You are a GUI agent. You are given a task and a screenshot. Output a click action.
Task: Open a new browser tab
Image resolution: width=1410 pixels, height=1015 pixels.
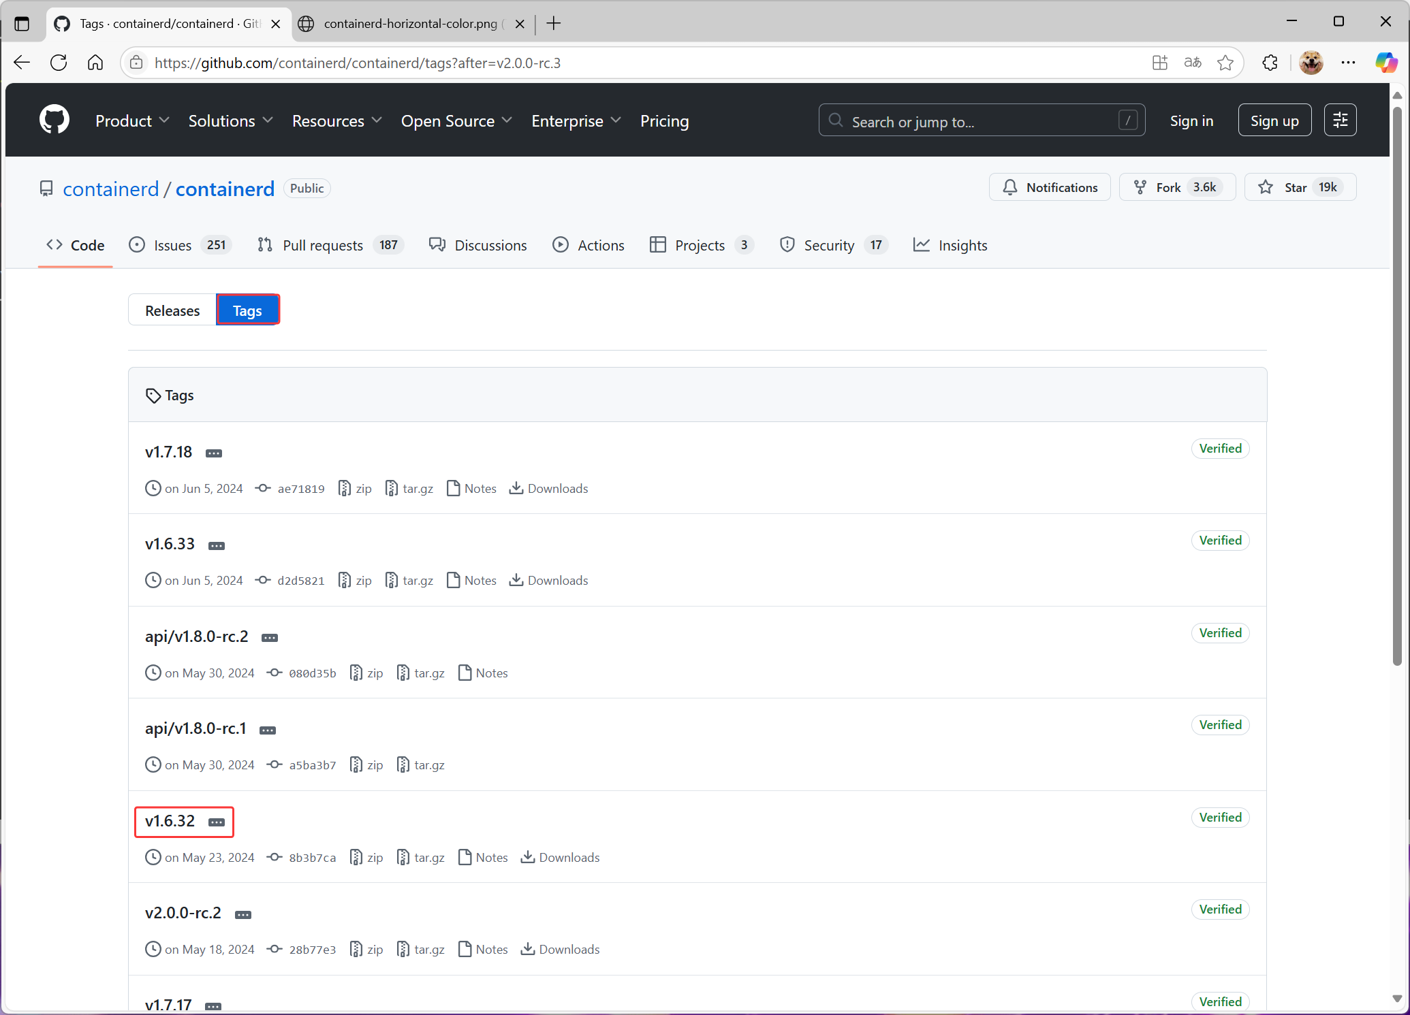click(554, 24)
